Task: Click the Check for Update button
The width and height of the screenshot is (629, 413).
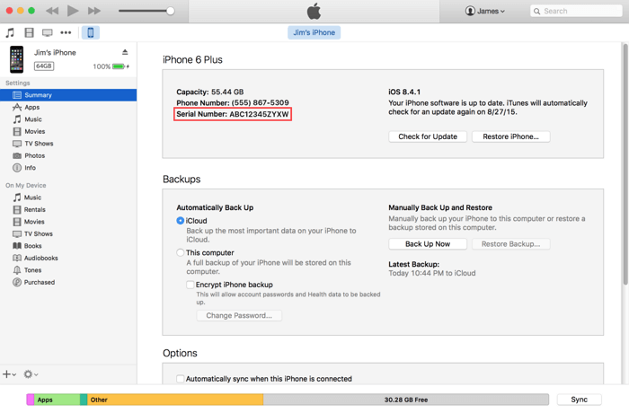Action: point(428,136)
